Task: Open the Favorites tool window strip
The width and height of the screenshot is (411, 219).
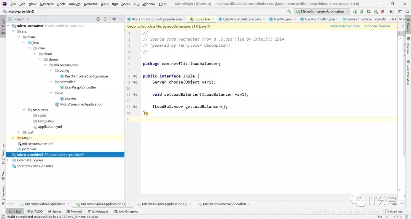Action: pos(3,195)
